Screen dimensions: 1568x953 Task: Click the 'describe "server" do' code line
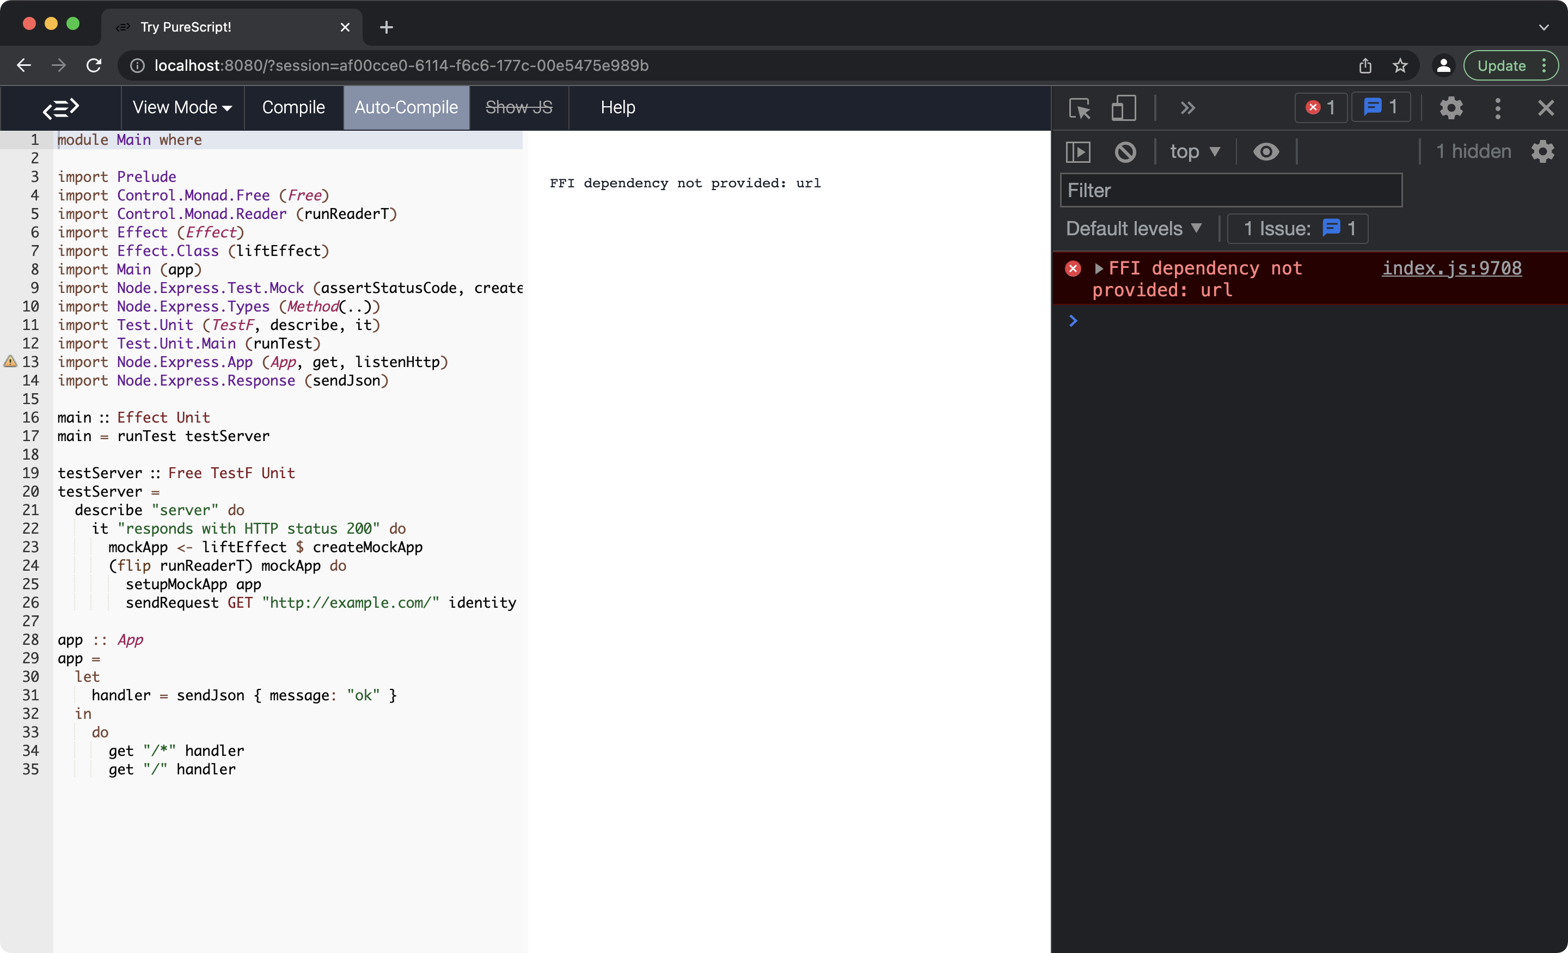160,510
